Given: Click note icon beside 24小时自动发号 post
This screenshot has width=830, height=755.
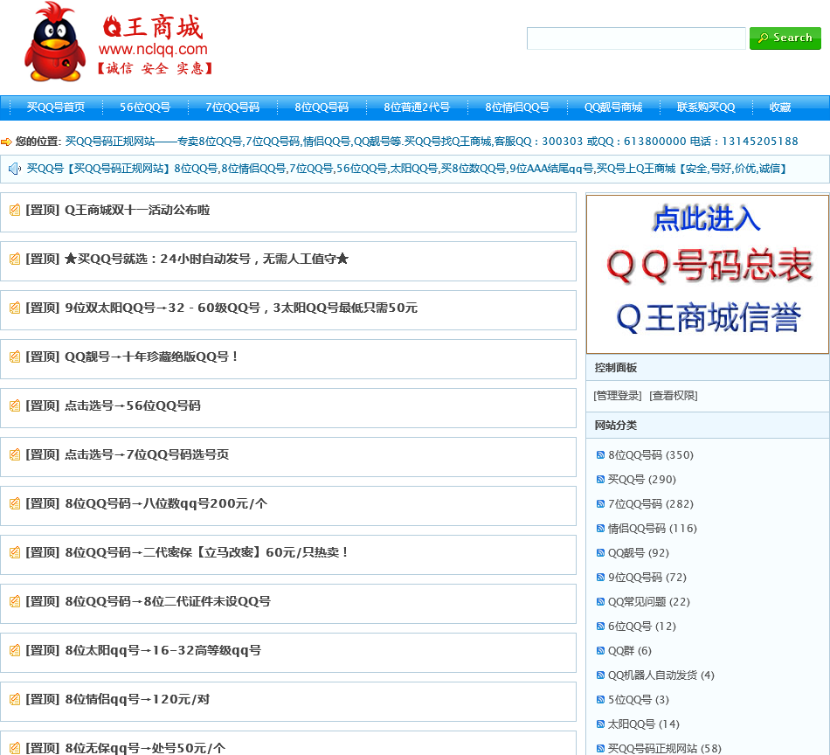Looking at the screenshot, I should 15,259.
